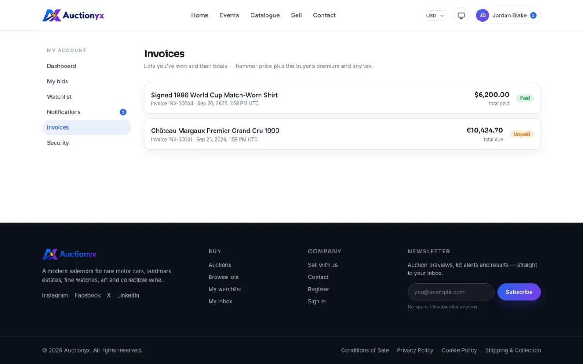
Task: Click the JB avatar circle
Action: pyautogui.click(x=482, y=15)
